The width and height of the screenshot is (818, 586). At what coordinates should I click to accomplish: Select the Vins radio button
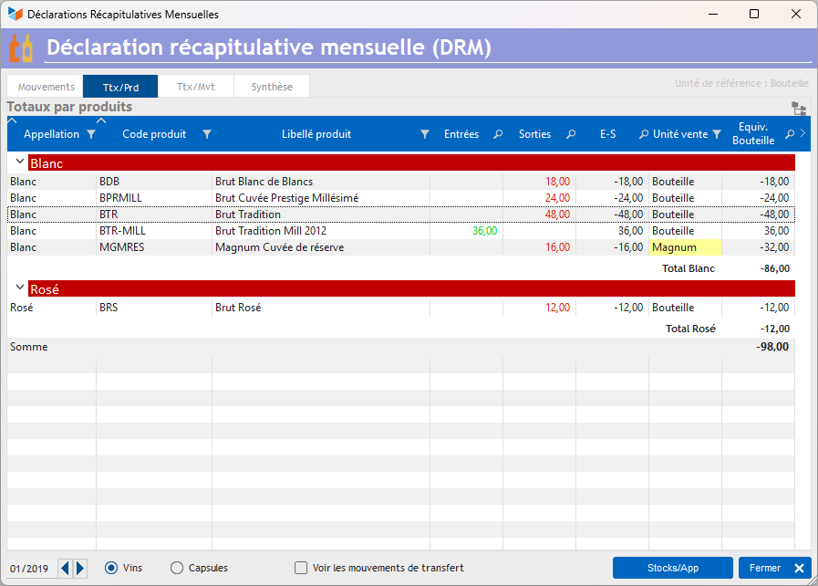[x=111, y=568]
